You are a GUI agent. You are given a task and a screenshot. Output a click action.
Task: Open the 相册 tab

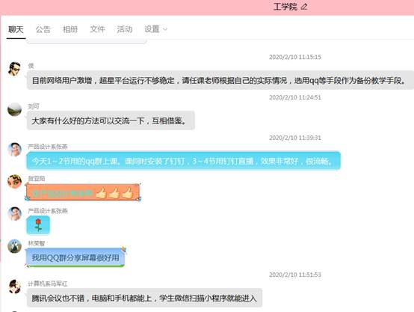[x=70, y=29]
